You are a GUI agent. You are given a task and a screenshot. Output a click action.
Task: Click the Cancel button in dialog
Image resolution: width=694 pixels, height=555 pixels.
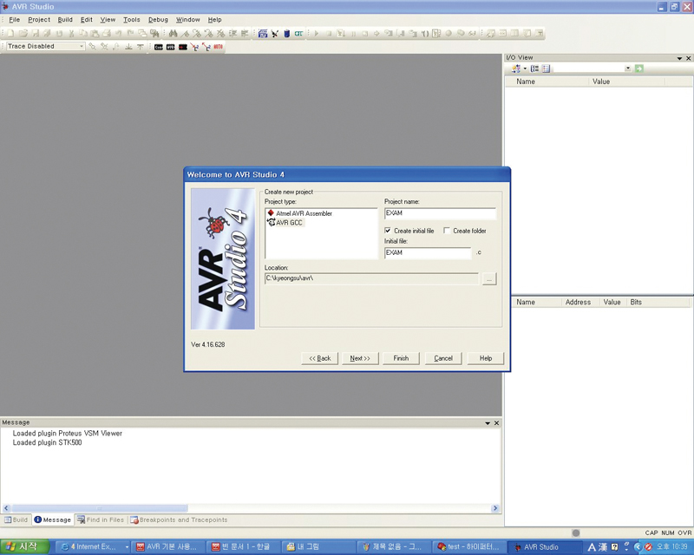click(x=443, y=358)
